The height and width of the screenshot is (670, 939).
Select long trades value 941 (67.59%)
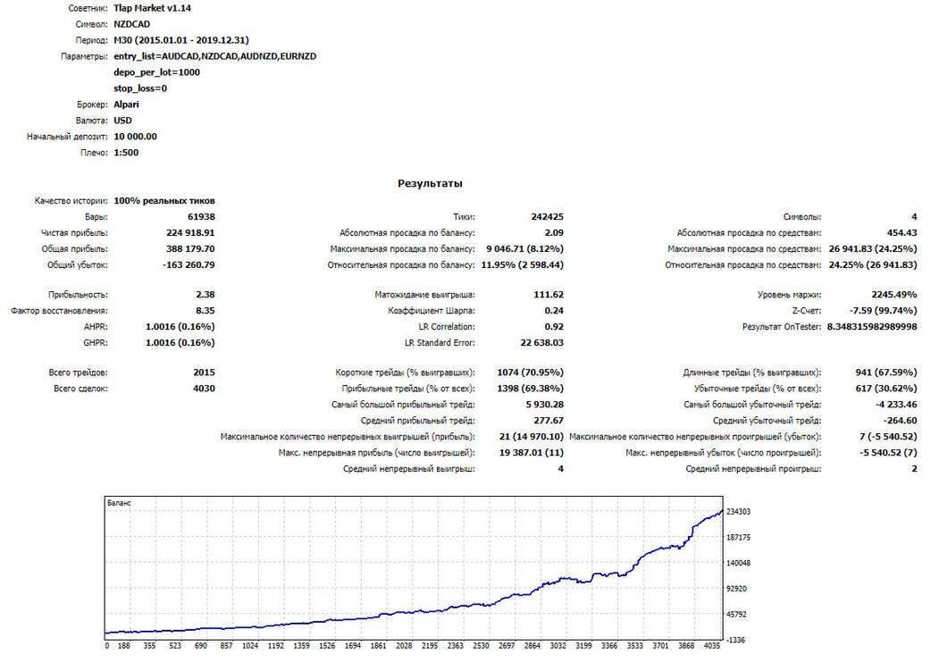(886, 373)
